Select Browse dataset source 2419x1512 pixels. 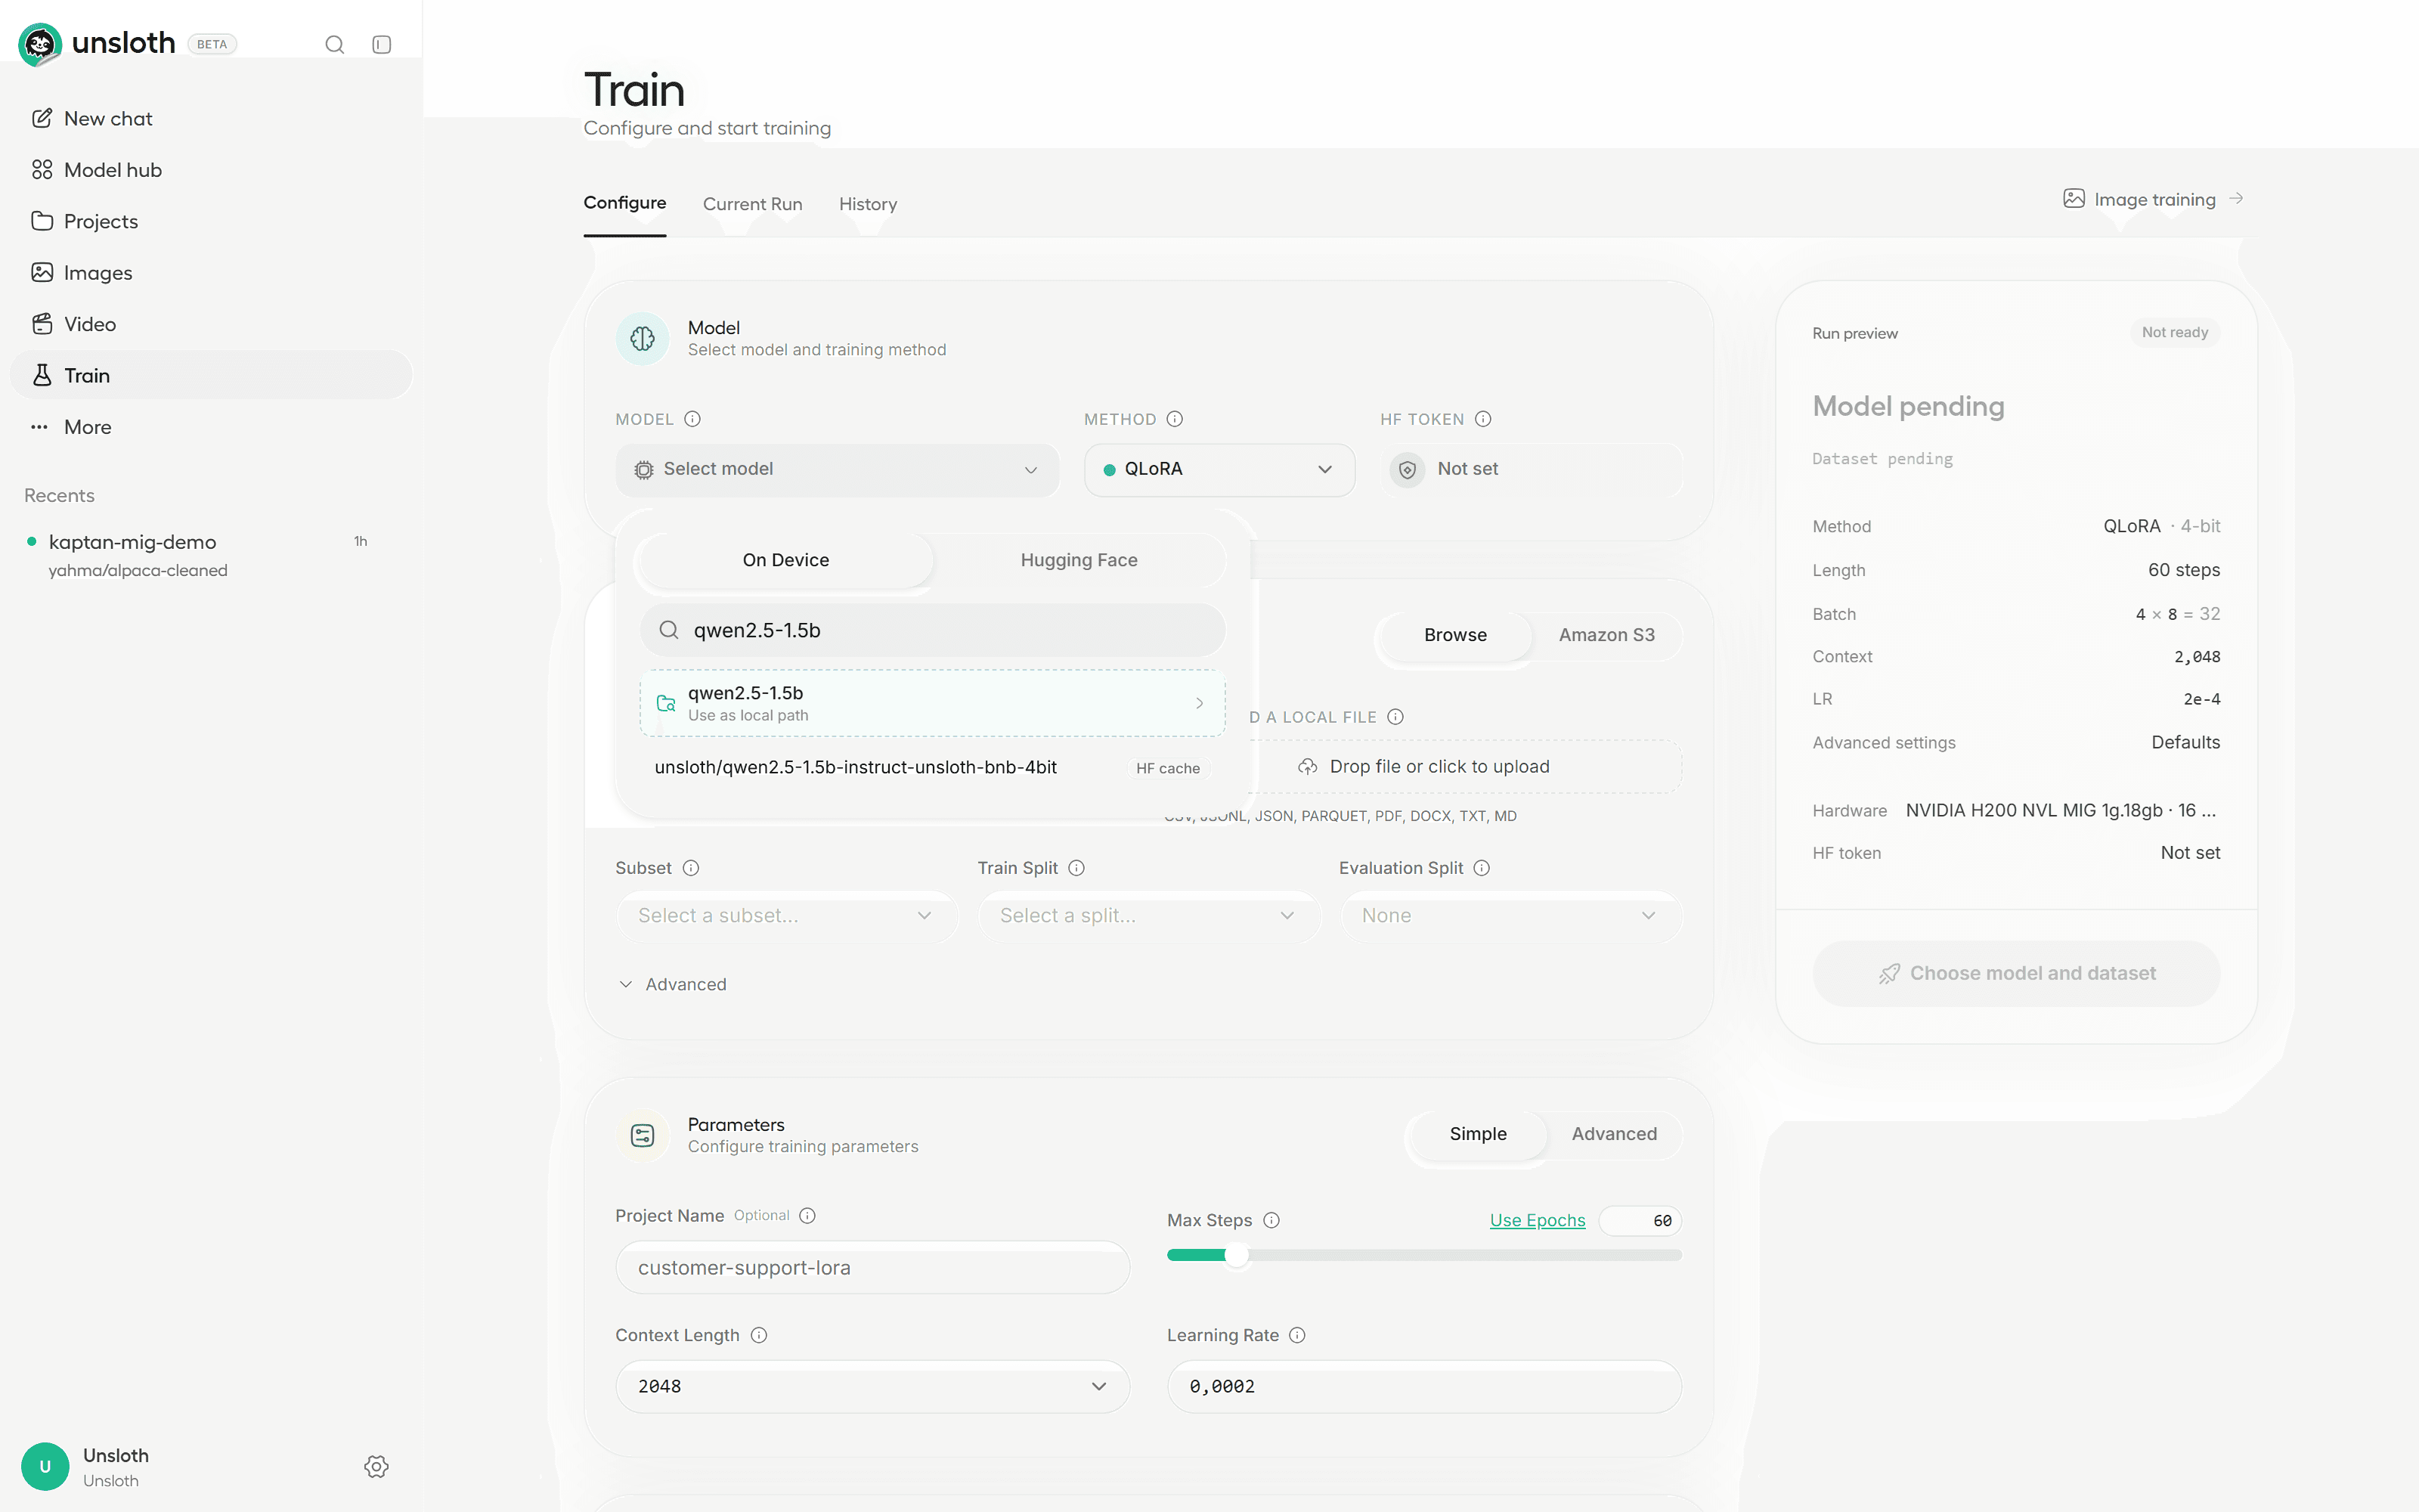(x=1455, y=635)
